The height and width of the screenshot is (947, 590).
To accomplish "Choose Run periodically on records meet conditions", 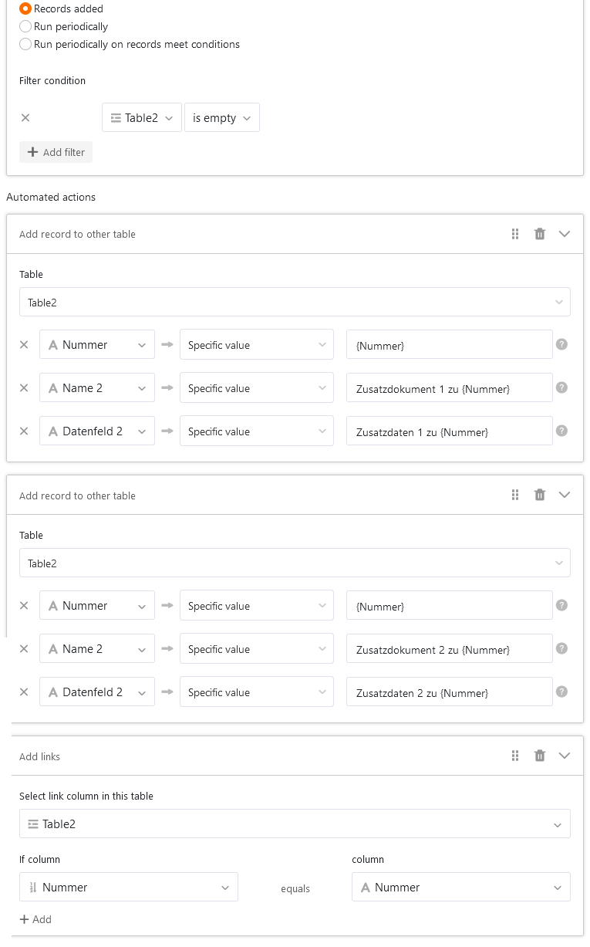I will (x=25, y=44).
